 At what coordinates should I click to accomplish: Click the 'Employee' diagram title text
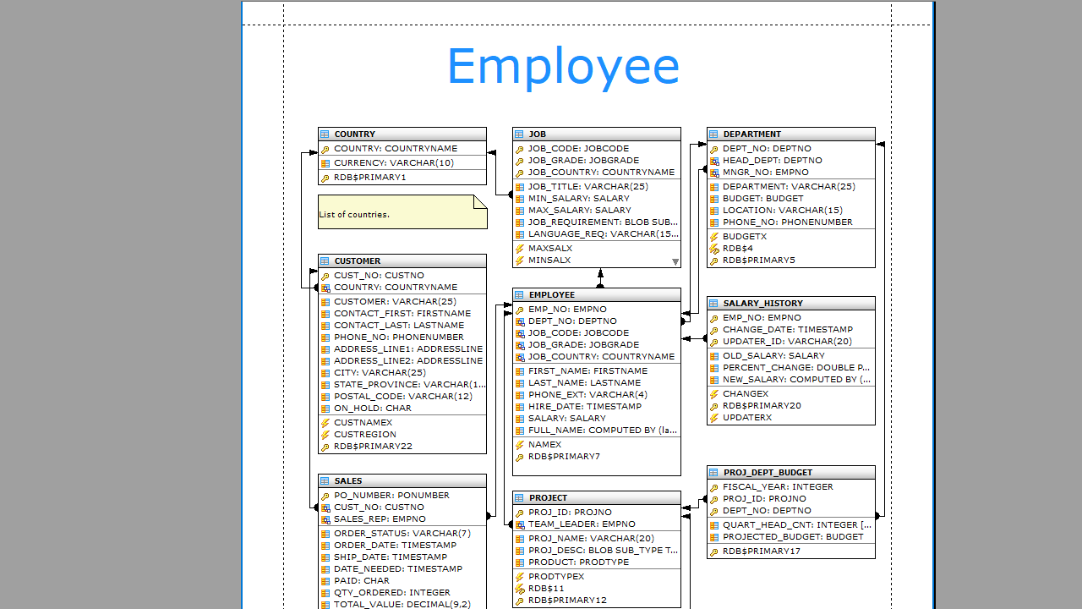click(x=563, y=66)
